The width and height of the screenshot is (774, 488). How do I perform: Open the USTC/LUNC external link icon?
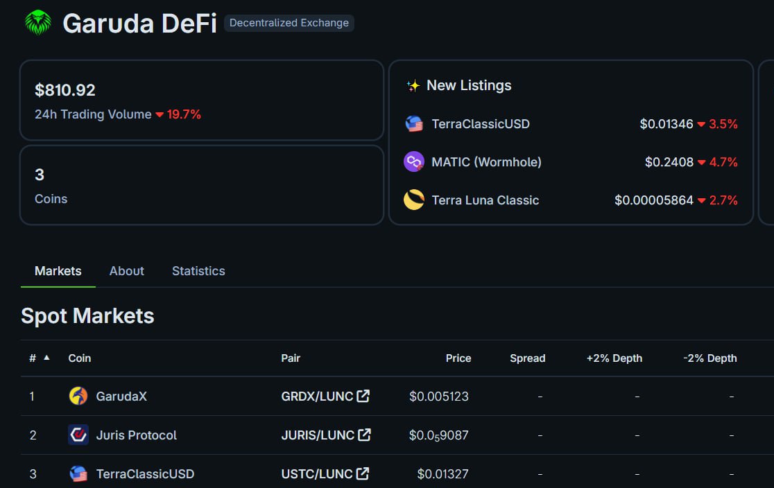point(362,473)
